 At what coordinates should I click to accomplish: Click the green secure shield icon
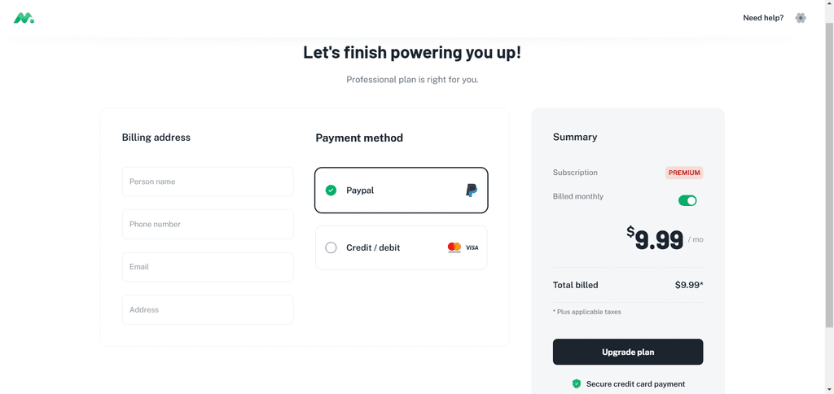click(576, 384)
